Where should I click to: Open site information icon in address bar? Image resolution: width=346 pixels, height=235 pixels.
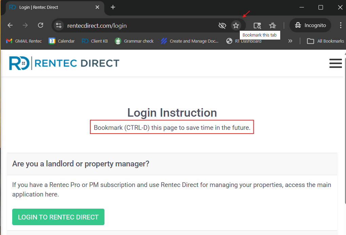[x=58, y=25]
